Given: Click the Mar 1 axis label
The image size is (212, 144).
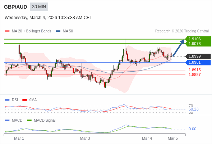Looking at the screenshot, I should pyautogui.click(x=19, y=138).
